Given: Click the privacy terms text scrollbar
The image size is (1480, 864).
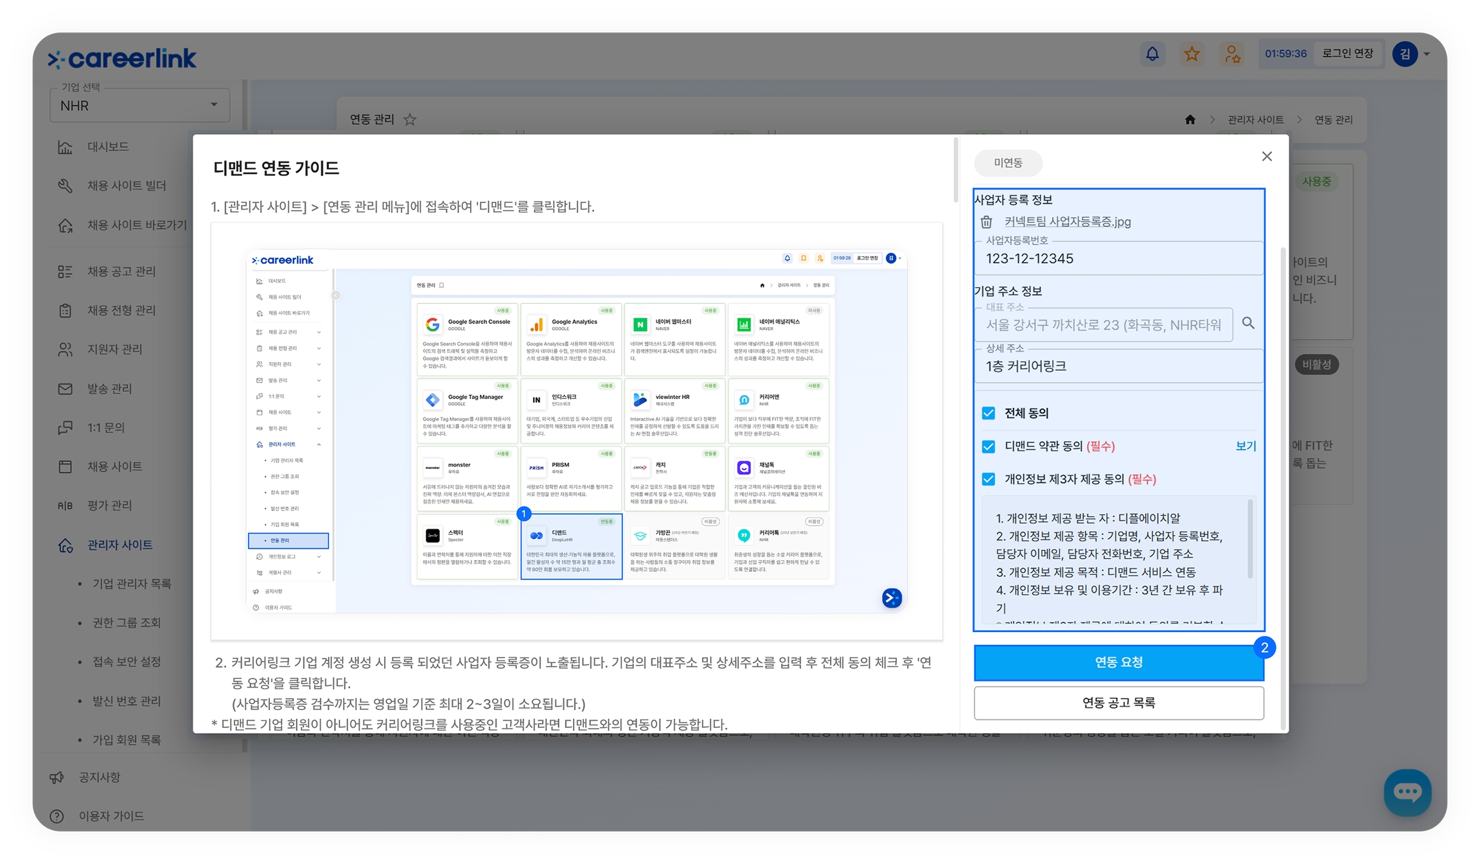Looking at the screenshot, I should (1249, 540).
